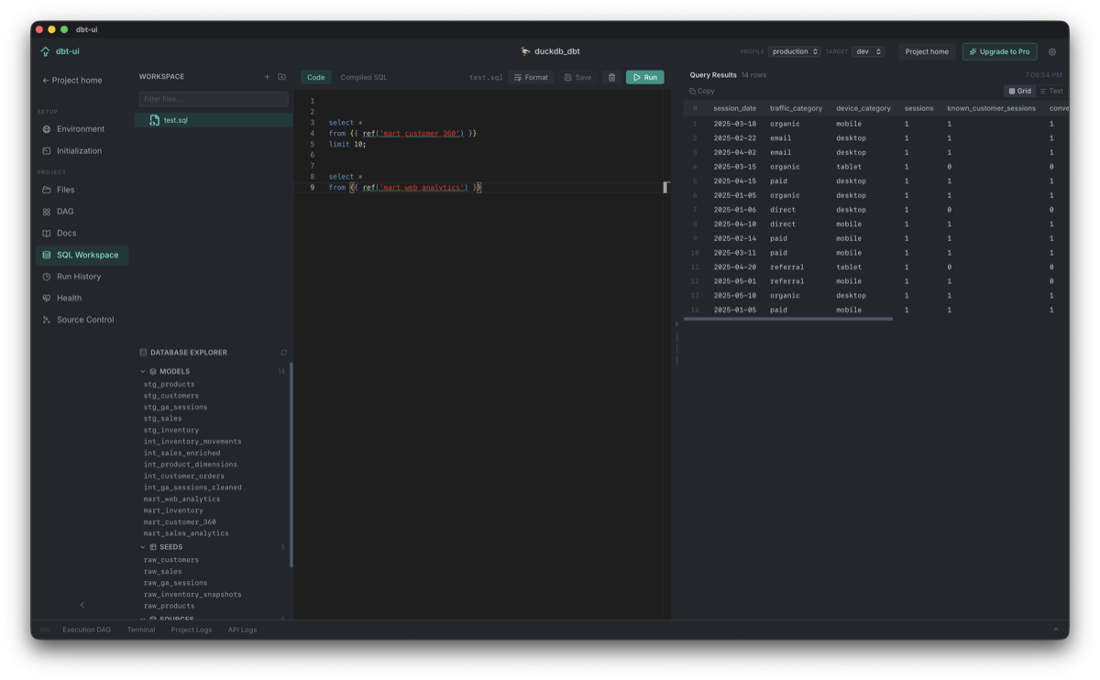The height and width of the screenshot is (680, 1100).
Task: Open the Initialization page
Action: [82, 150]
